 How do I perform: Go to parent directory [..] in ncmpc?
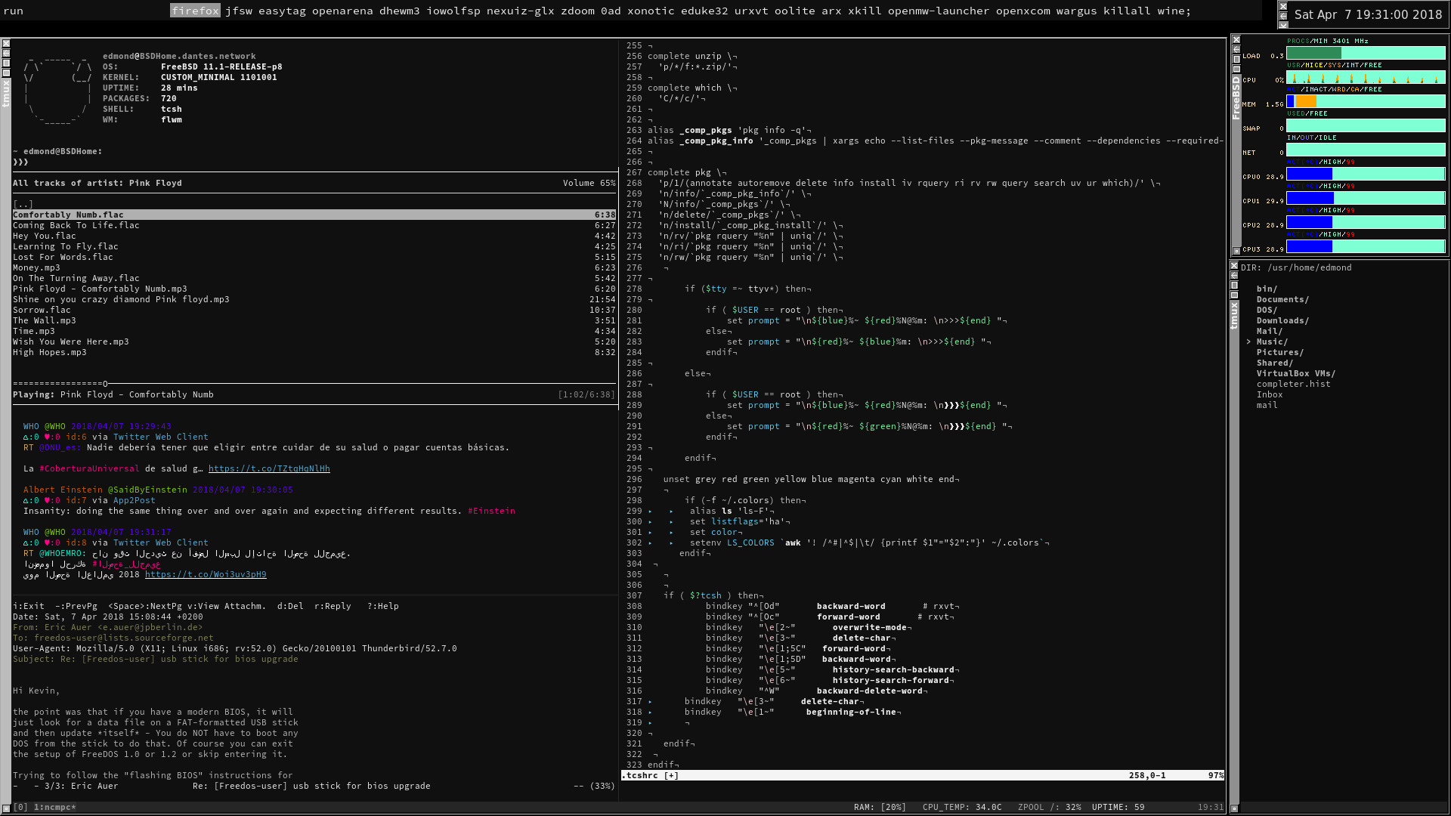point(23,204)
